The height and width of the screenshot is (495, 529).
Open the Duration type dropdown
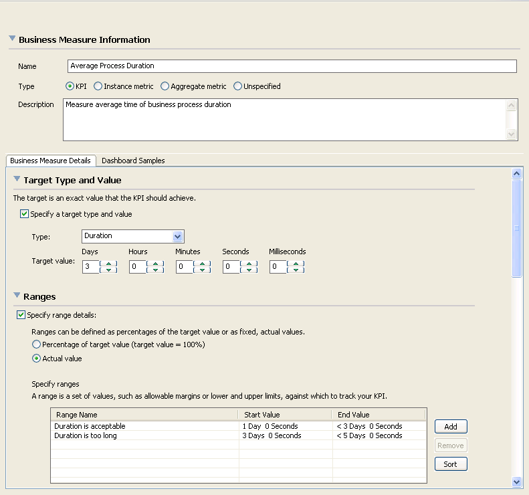(x=177, y=236)
